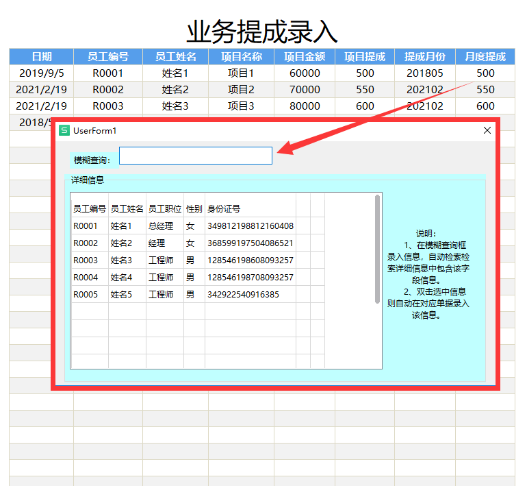Select 月度提成 cell with value 550
527x486 pixels.
[485, 90]
